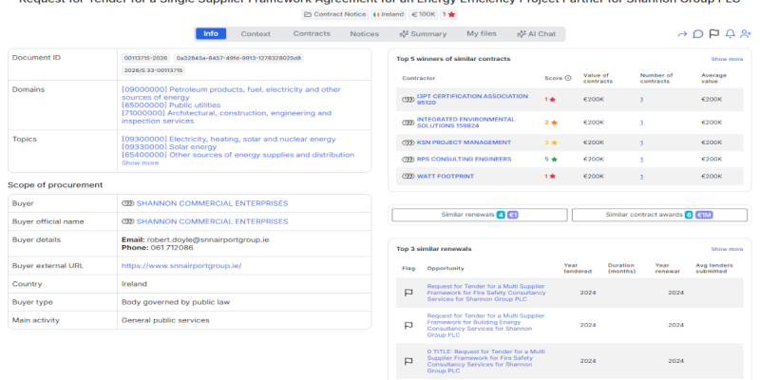Open I3PT CERTIFICATION ASSOCIATION contractor link

tap(472, 100)
